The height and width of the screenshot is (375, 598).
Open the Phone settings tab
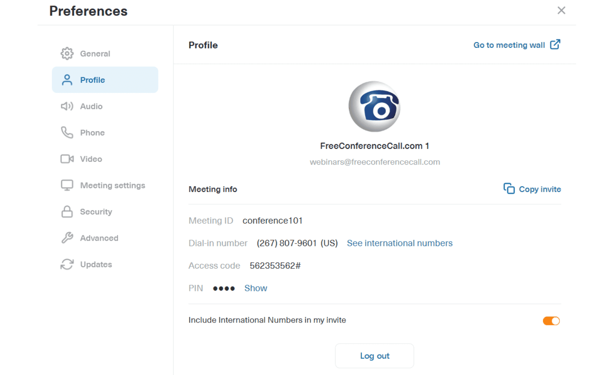click(x=105, y=133)
